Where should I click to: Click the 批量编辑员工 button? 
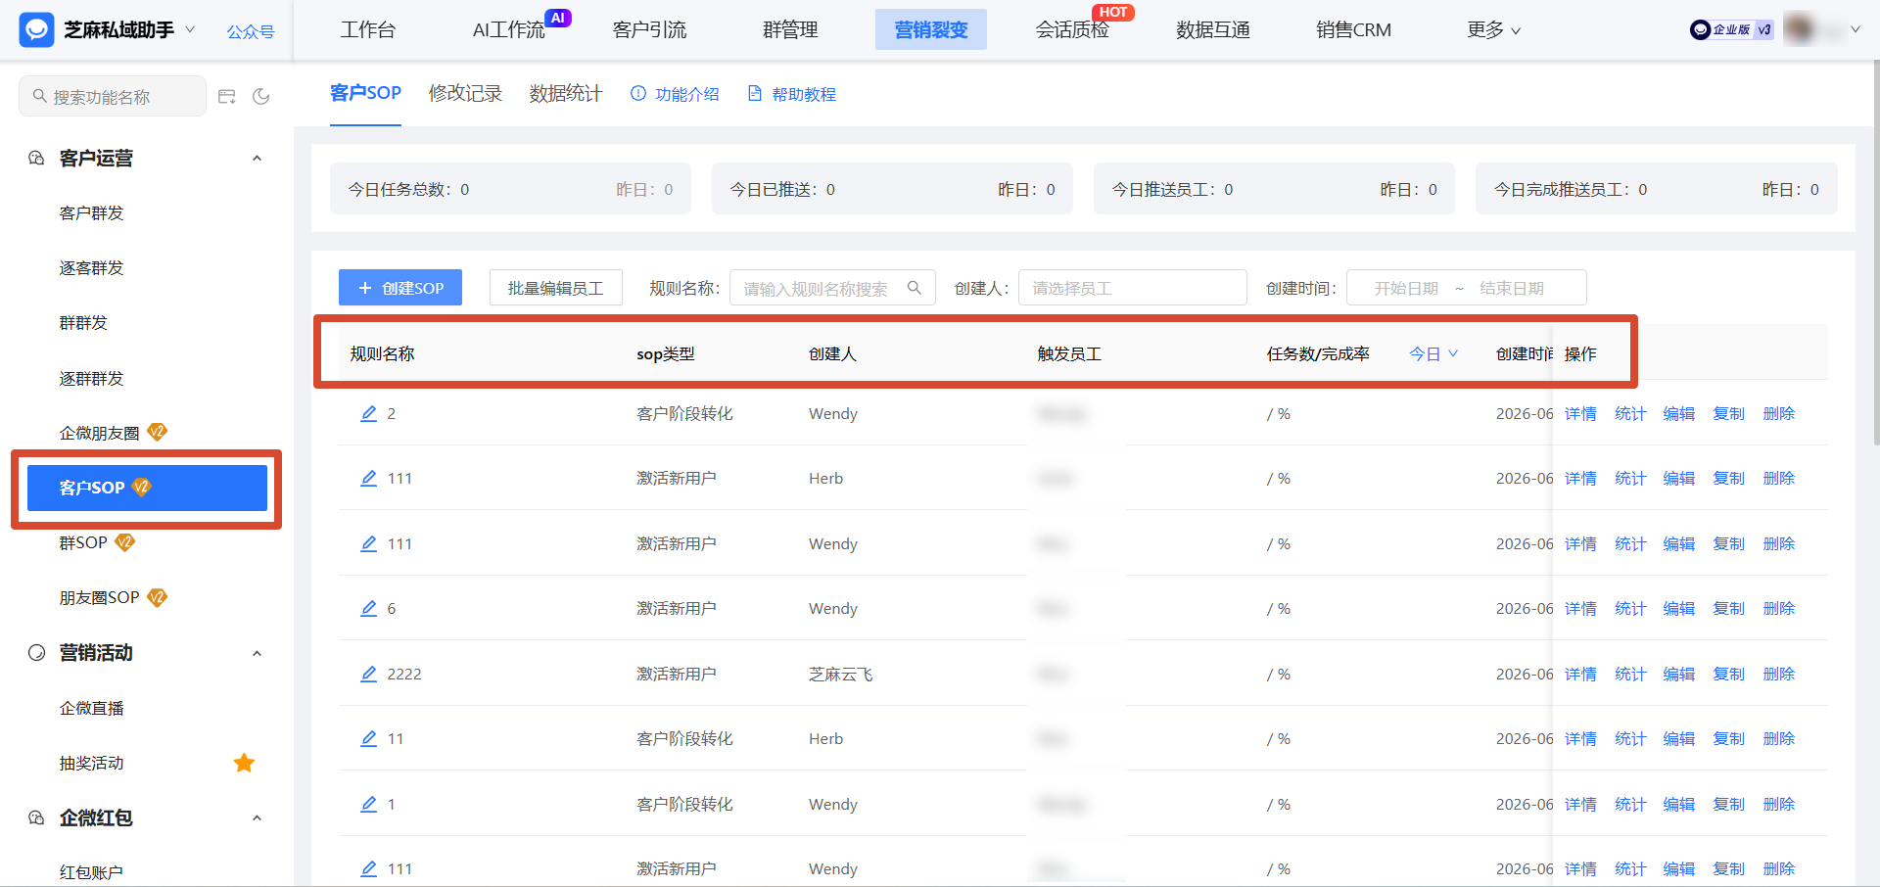pos(555,288)
